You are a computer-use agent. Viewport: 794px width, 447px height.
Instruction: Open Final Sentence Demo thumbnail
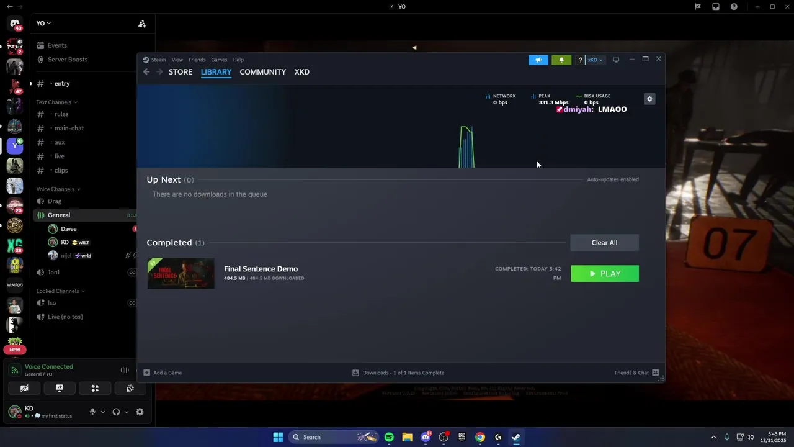click(181, 273)
